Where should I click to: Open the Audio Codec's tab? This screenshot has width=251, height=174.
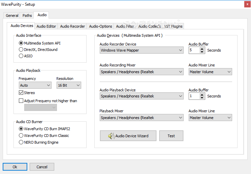click(x=149, y=26)
